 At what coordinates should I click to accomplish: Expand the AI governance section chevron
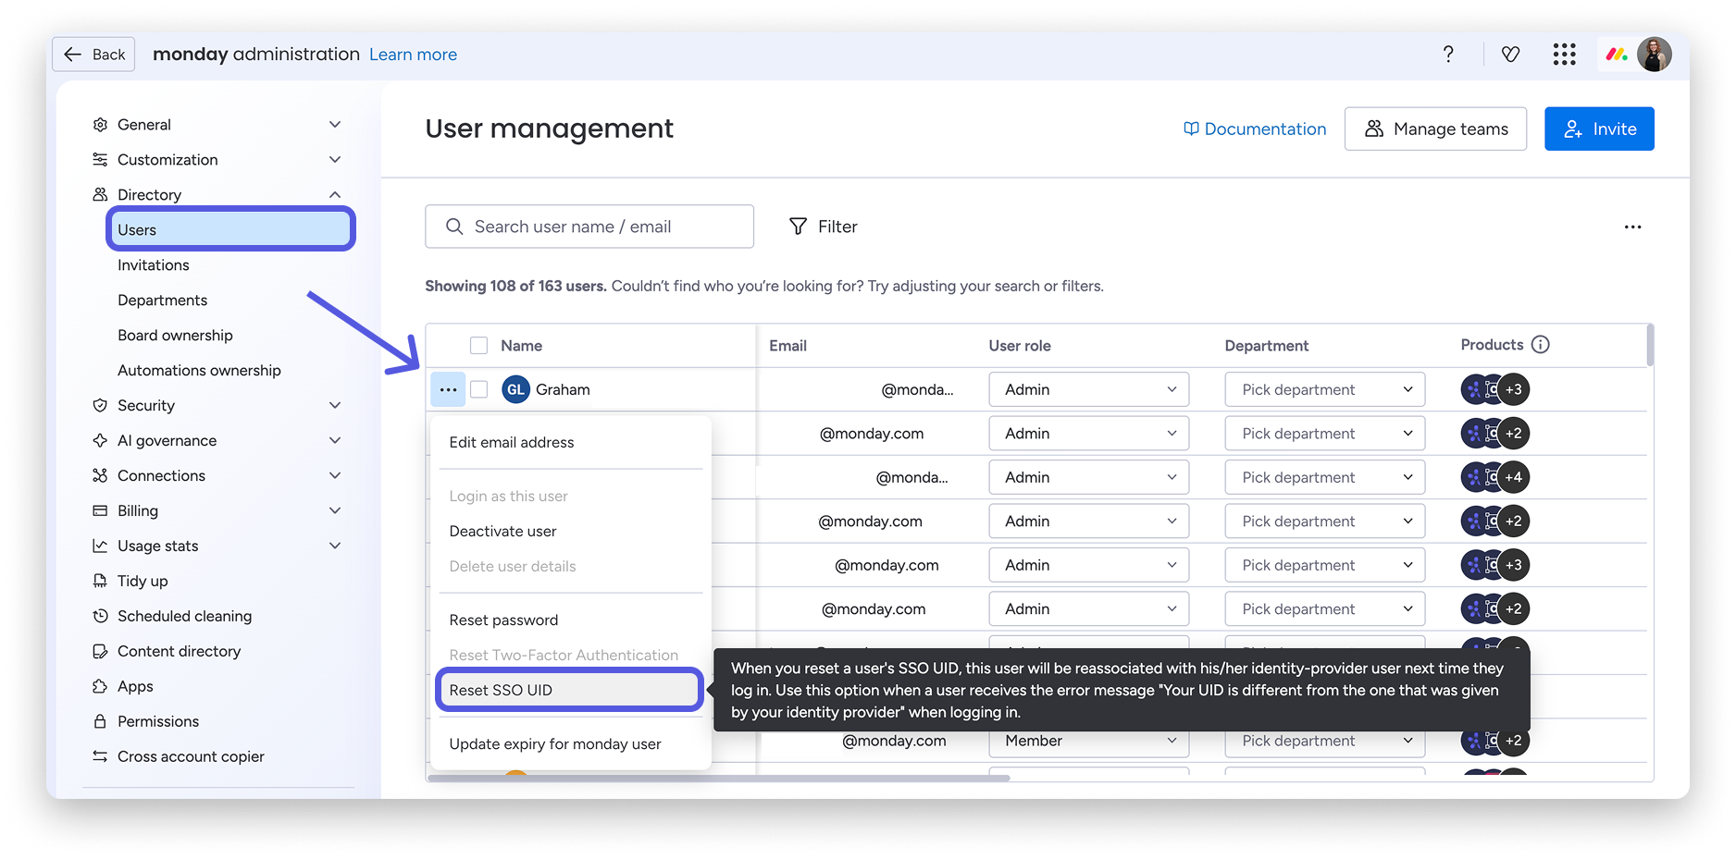click(335, 441)
